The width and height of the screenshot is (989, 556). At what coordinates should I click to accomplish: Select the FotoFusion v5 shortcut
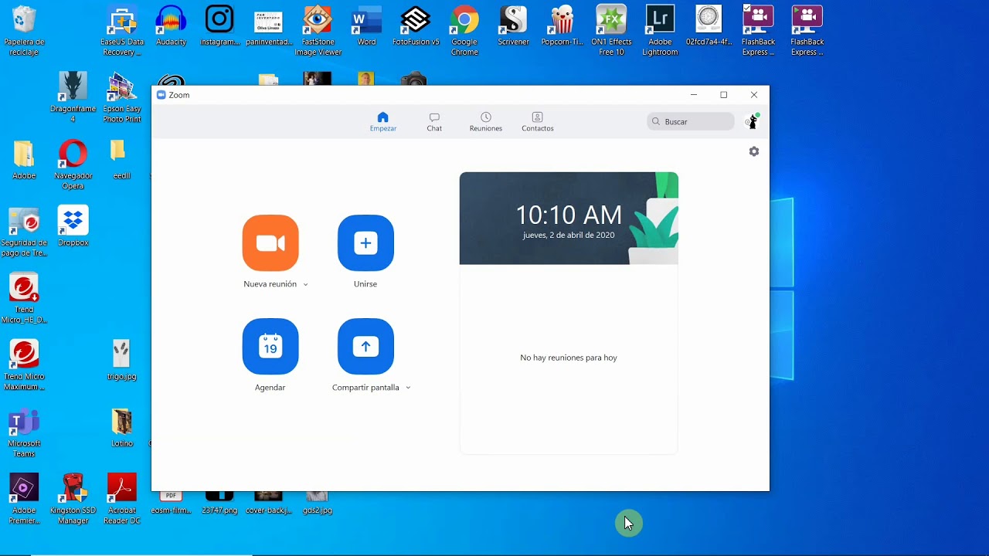pyautogui.click(x=416, y=26)
